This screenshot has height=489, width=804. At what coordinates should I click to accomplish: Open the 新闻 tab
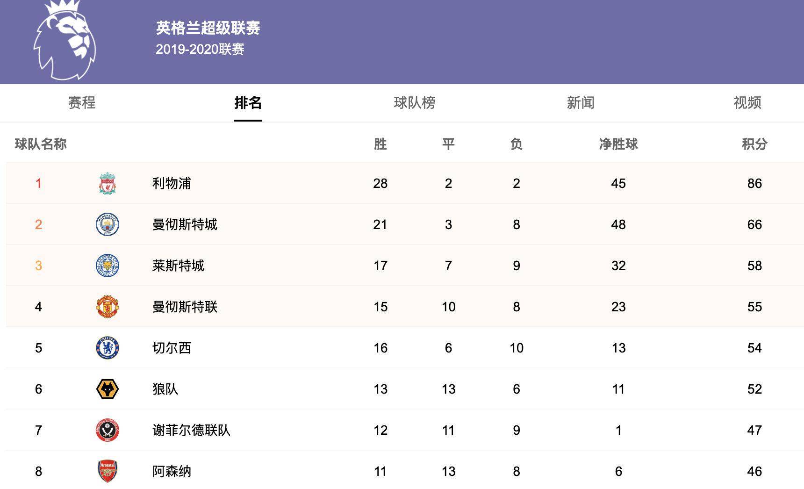[x=581, y=103]
